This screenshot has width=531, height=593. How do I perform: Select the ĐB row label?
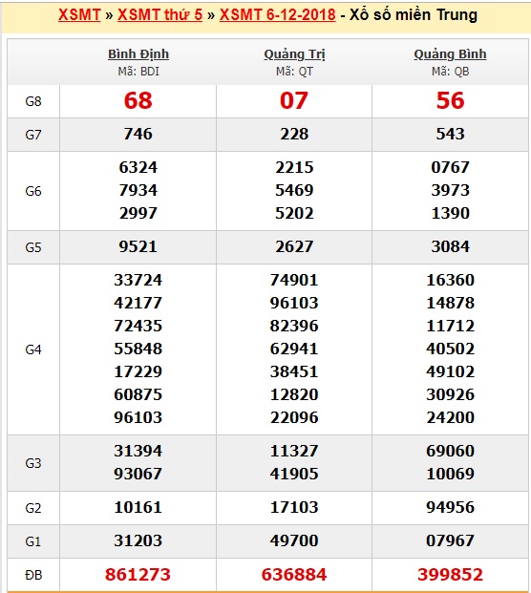(33, 575)
